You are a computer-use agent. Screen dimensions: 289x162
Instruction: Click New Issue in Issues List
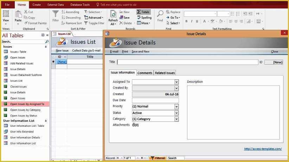62,50
